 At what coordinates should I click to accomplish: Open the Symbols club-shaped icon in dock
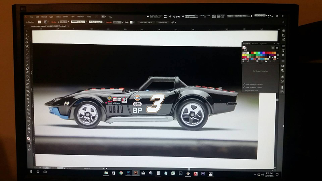pos(283,55)
